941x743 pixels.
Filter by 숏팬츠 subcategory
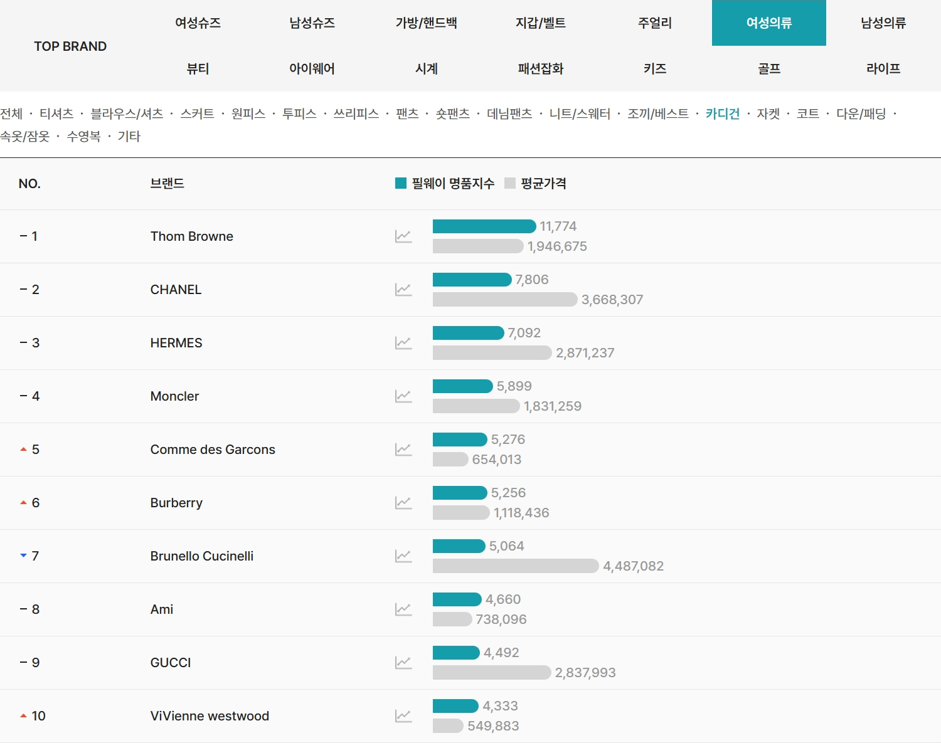point(453,113)
